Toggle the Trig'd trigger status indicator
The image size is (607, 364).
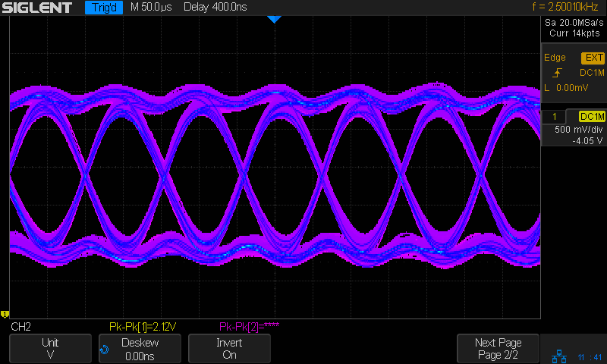[x=103, y=8]
